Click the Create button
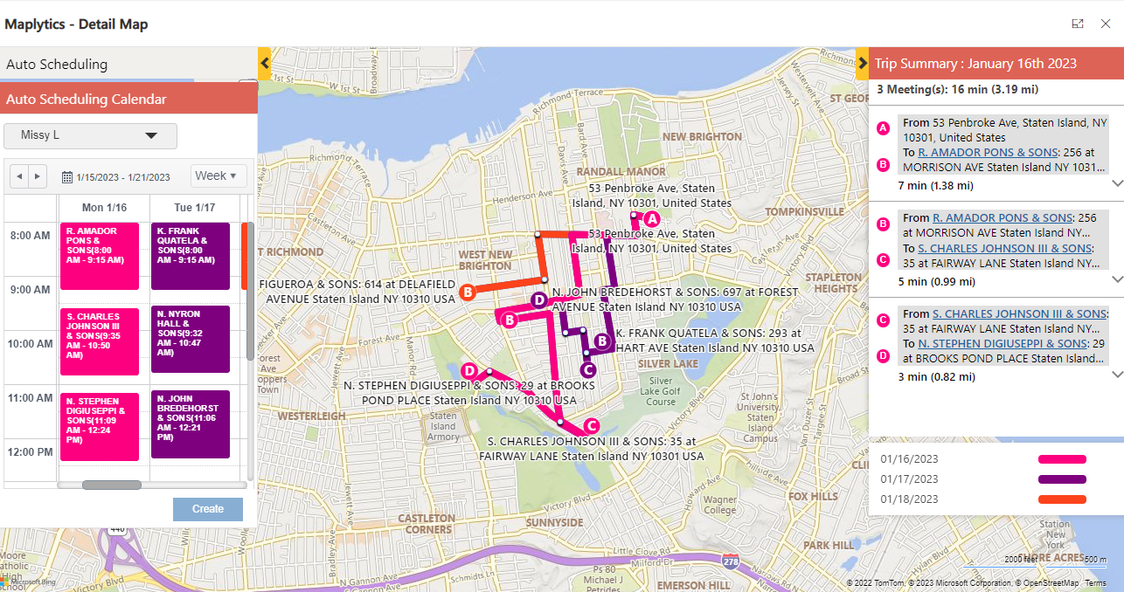The image size is (1124, 592). [208, 509]
